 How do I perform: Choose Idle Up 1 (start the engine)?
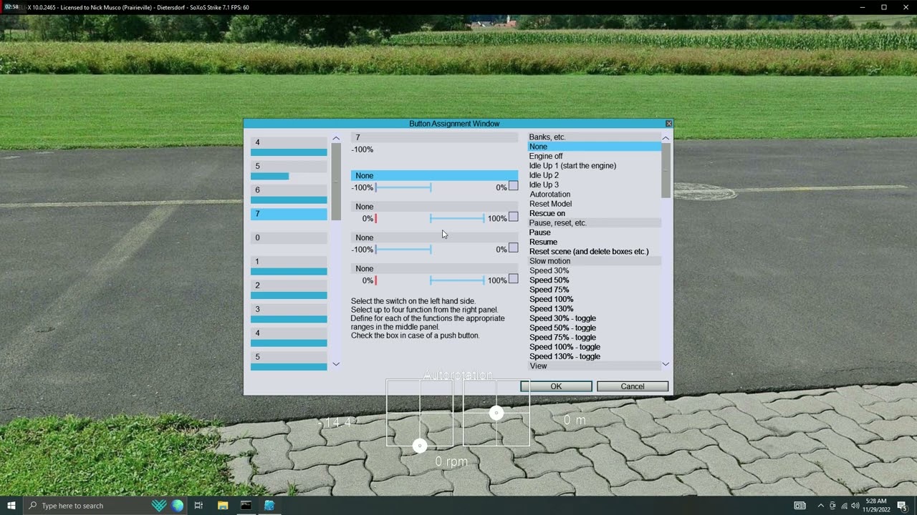(x=572, y=166)
